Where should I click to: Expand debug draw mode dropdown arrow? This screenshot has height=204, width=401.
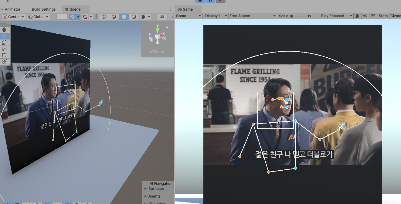click(x=149, y=17)
